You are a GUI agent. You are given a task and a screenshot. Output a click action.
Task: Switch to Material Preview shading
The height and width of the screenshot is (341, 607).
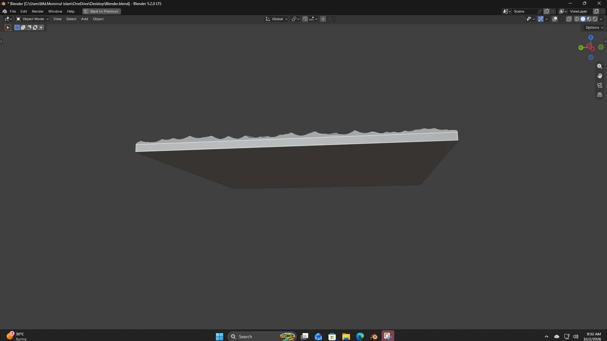[589, 19]
